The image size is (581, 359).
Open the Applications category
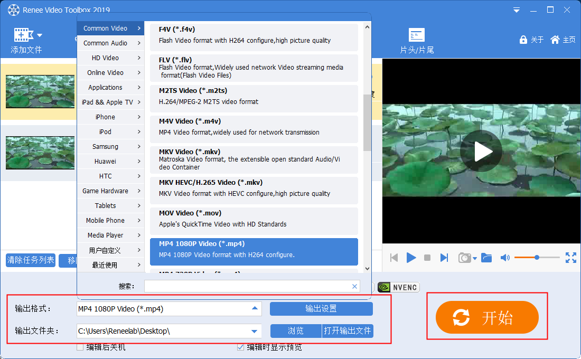pyautogui.click(x=111, y=88)
